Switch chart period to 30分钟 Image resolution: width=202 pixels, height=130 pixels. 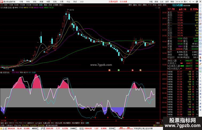[29, 5]
